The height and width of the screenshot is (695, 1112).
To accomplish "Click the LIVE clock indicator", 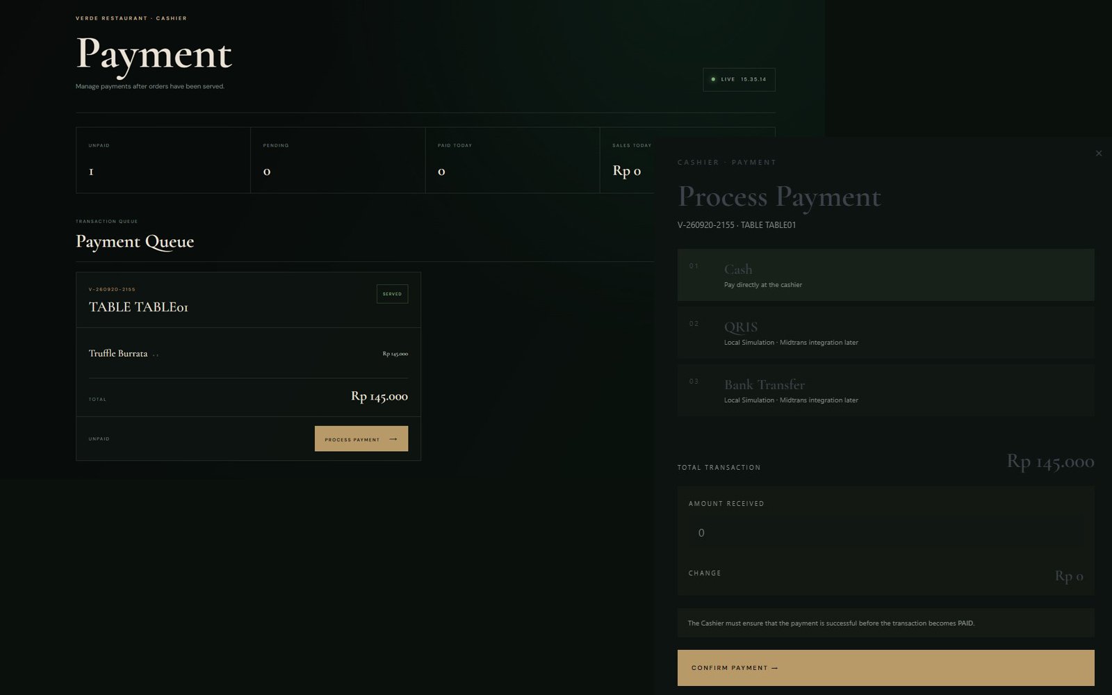I will pyautogui.click(x=739, y=79).
